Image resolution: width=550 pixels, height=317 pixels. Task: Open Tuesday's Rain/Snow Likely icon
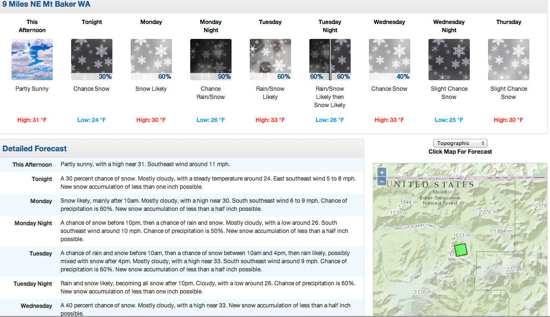pyautogui.click(x=270, y=60)
